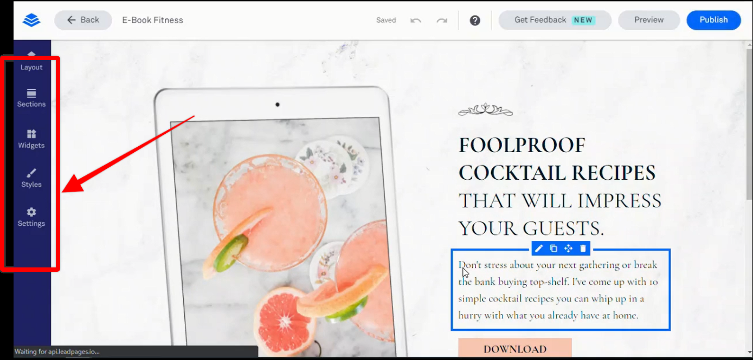Delete the selected text widget
This screenshot has width=753, height=360.
pos(583,248)
